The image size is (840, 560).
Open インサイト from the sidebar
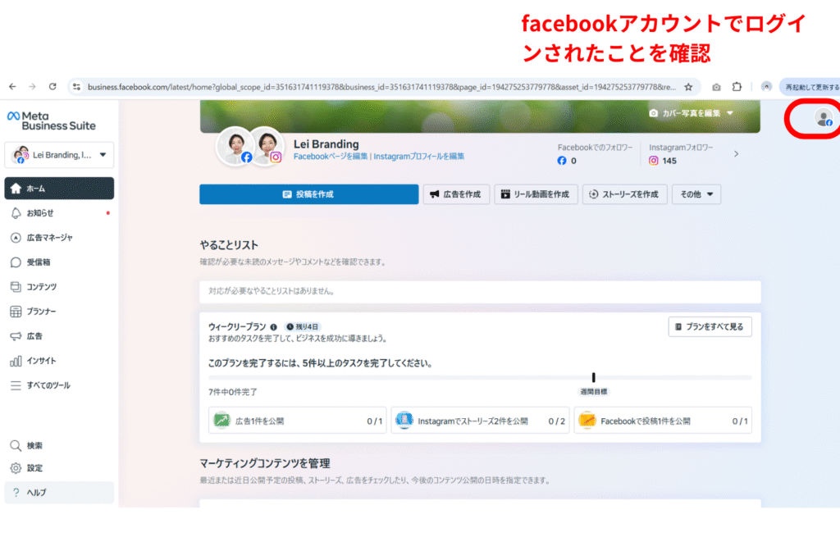click(x=41, y=361)
